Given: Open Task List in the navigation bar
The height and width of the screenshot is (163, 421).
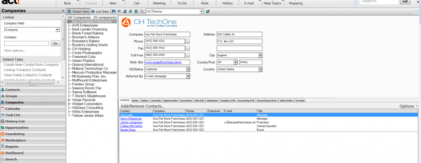Looking at the screenshot, I should (33, 115).
